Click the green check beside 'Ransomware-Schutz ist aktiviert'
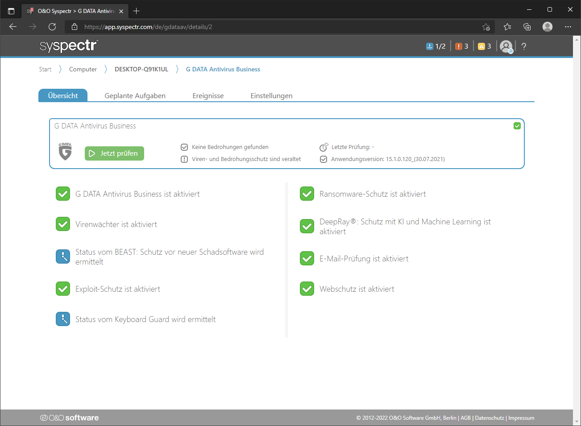The width and height of the screenshot is (581, 426). 307,194
